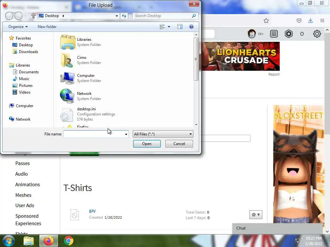
Task: Open the address bar history dropdown
Action: click(117, 16)
